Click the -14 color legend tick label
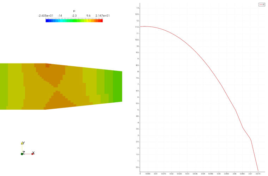Viewport: 268px width, 176px height. [x=60, y=16]
